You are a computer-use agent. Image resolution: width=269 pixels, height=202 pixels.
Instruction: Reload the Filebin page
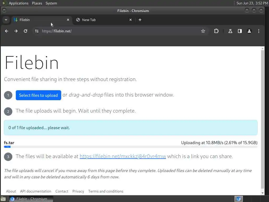click(25, 31)
